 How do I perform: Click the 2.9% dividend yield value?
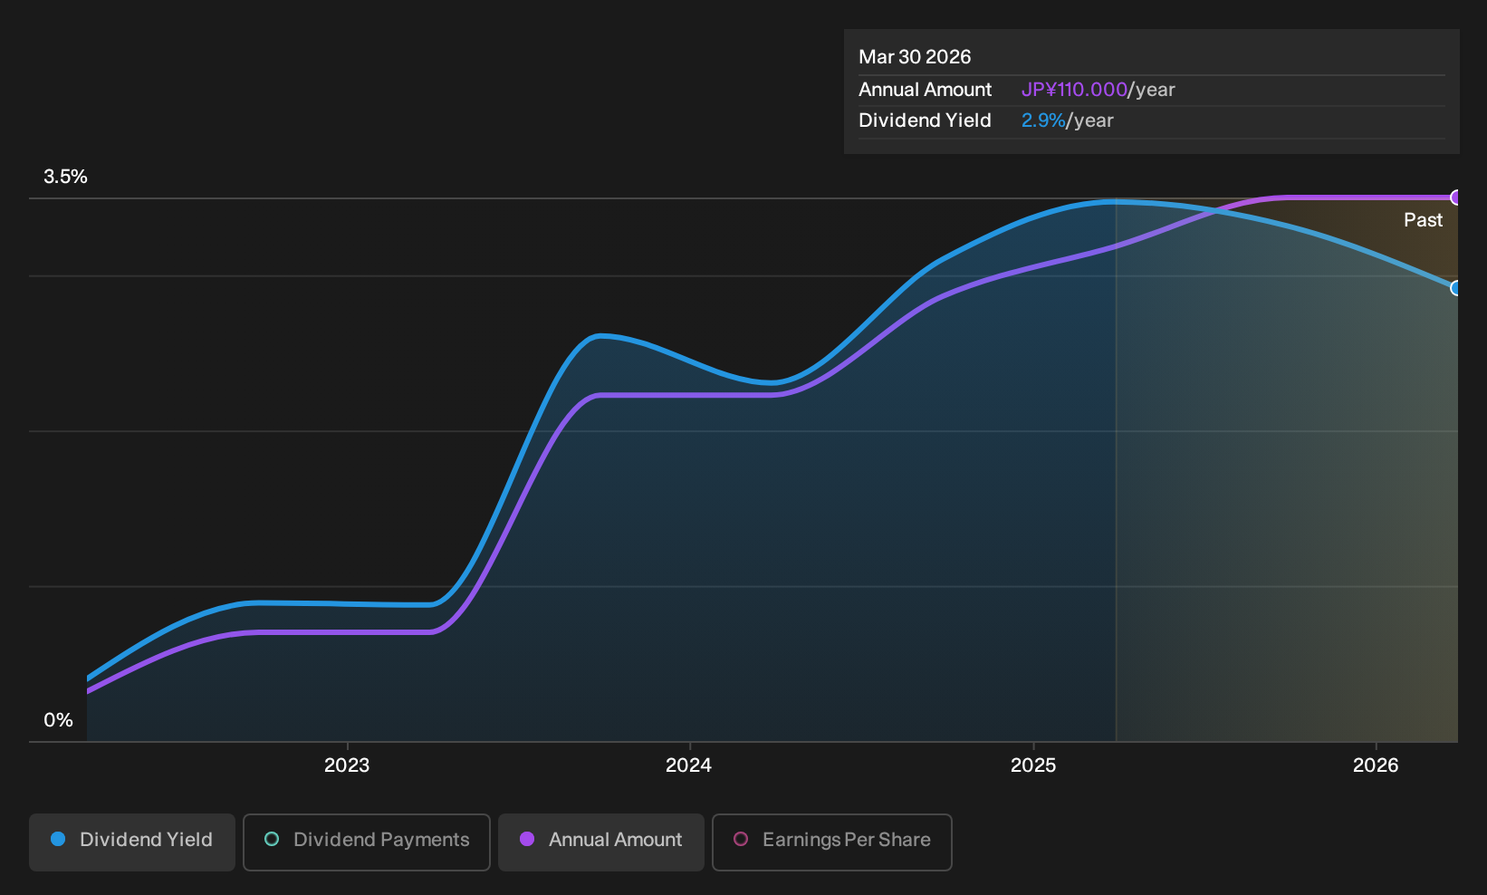click(x=1043, y=120)
